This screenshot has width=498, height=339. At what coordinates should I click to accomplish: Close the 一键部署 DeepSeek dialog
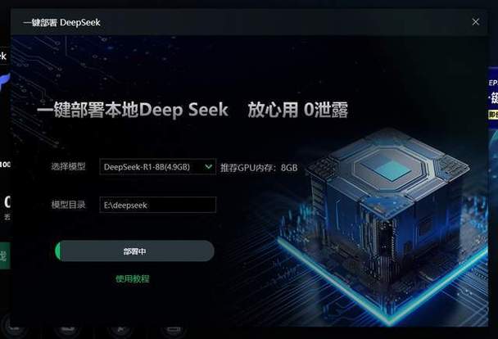tap(475, 22)
